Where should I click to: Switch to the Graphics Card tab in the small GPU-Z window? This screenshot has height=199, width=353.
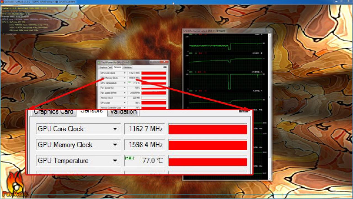106,67
